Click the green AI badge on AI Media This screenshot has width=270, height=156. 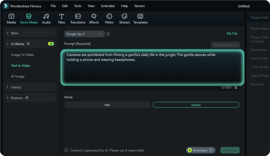tap(51, 44)
